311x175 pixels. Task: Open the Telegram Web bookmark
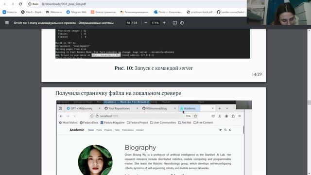(x=76, y=12)
